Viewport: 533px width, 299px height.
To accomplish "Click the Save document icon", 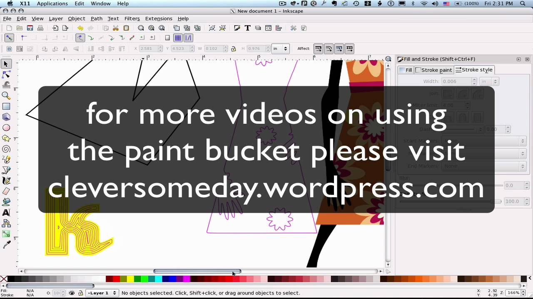I will [x=30, y=28].
